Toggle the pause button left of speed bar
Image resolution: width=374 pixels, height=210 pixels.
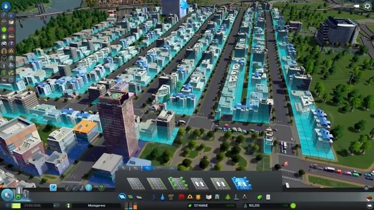8,205
